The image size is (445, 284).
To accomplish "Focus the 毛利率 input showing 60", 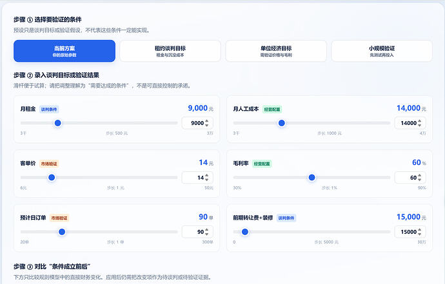I will (x=410, y=178).
